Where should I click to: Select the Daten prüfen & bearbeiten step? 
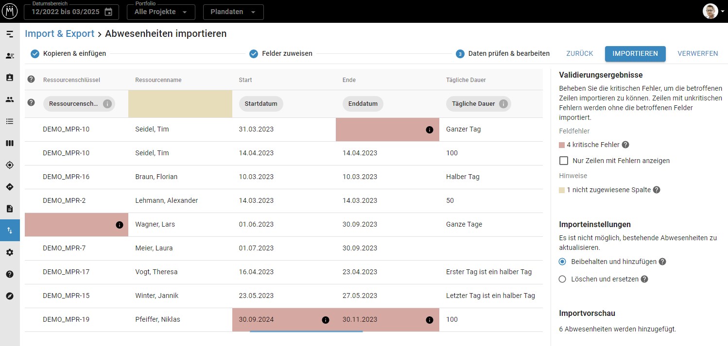pos(503,54)
